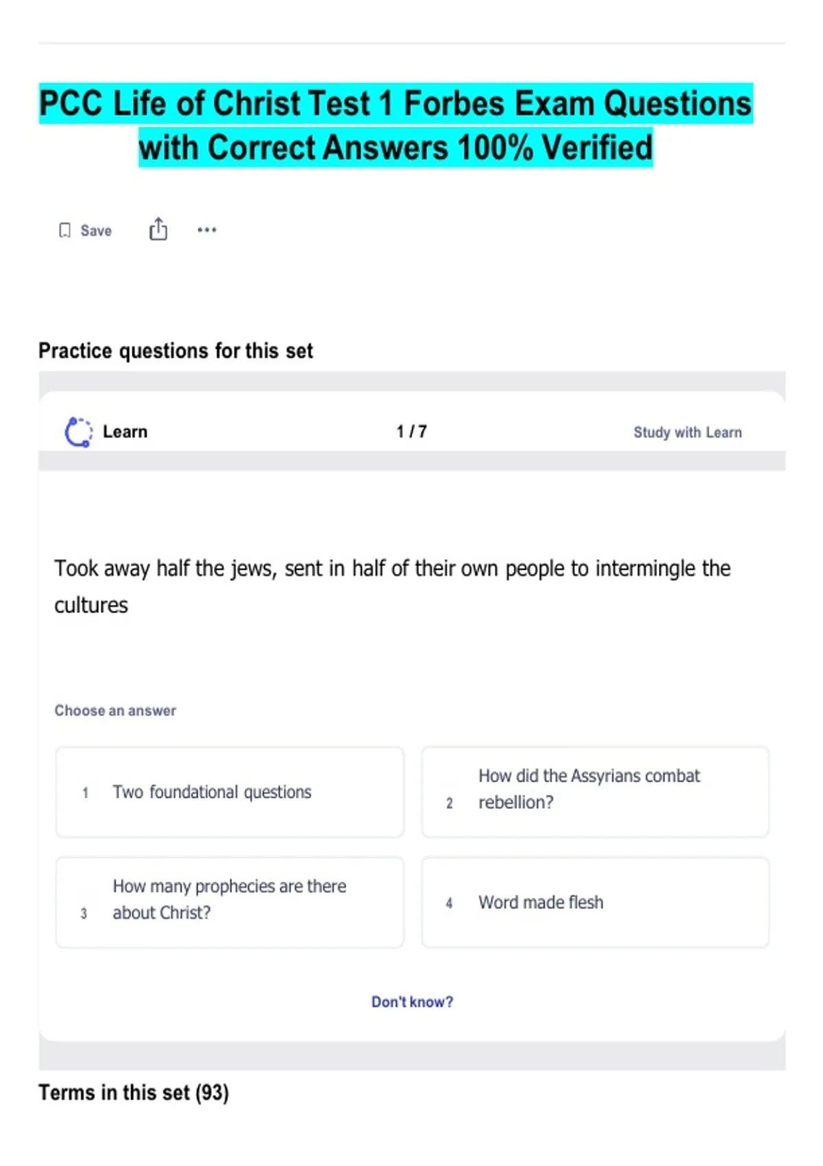Click the 'Don't know?' link
Viewport: 823px width, 1166px height.
412,1002
